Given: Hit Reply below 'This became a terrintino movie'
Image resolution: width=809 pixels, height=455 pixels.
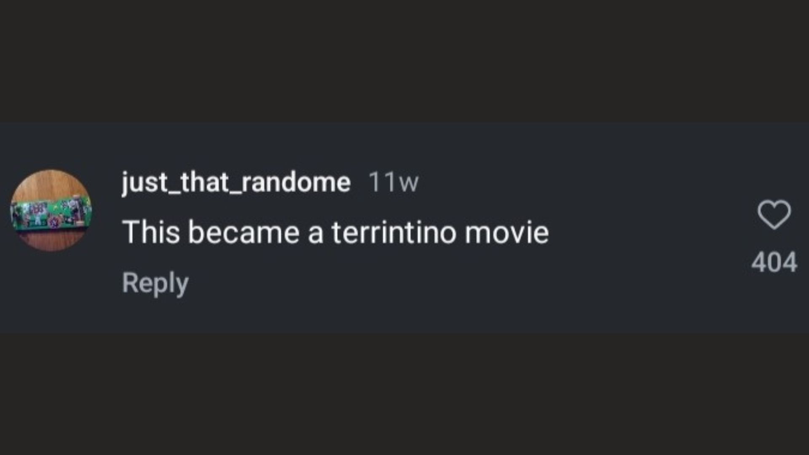Looking at the screenshot, I should pyautogui.click(x=155, y=283).
